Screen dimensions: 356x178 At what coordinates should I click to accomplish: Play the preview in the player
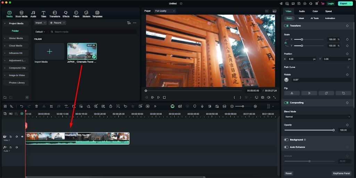click(158, 97)
